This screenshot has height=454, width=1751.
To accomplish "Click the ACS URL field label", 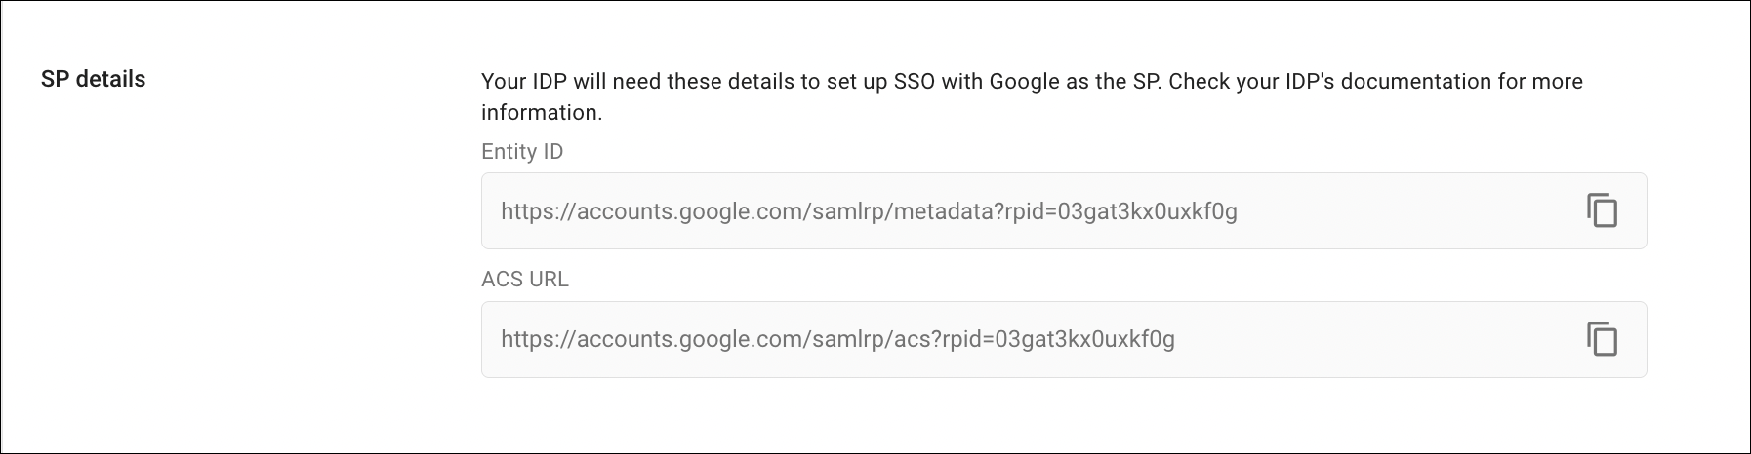I will (525, 280).
